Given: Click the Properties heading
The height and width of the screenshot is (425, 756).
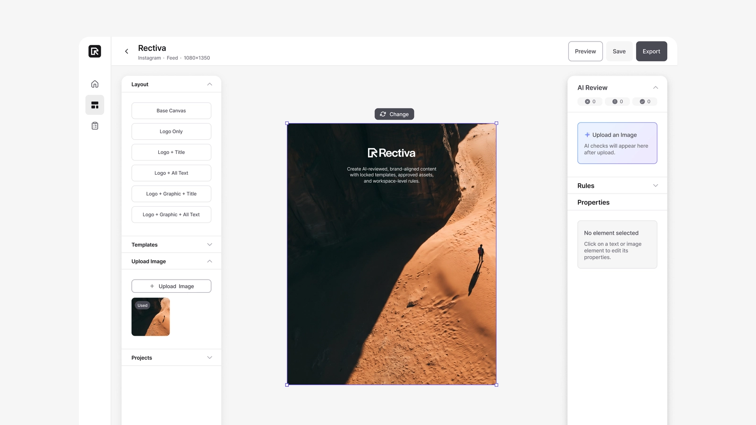Looking at the screenshot, I should click(593, 202).
